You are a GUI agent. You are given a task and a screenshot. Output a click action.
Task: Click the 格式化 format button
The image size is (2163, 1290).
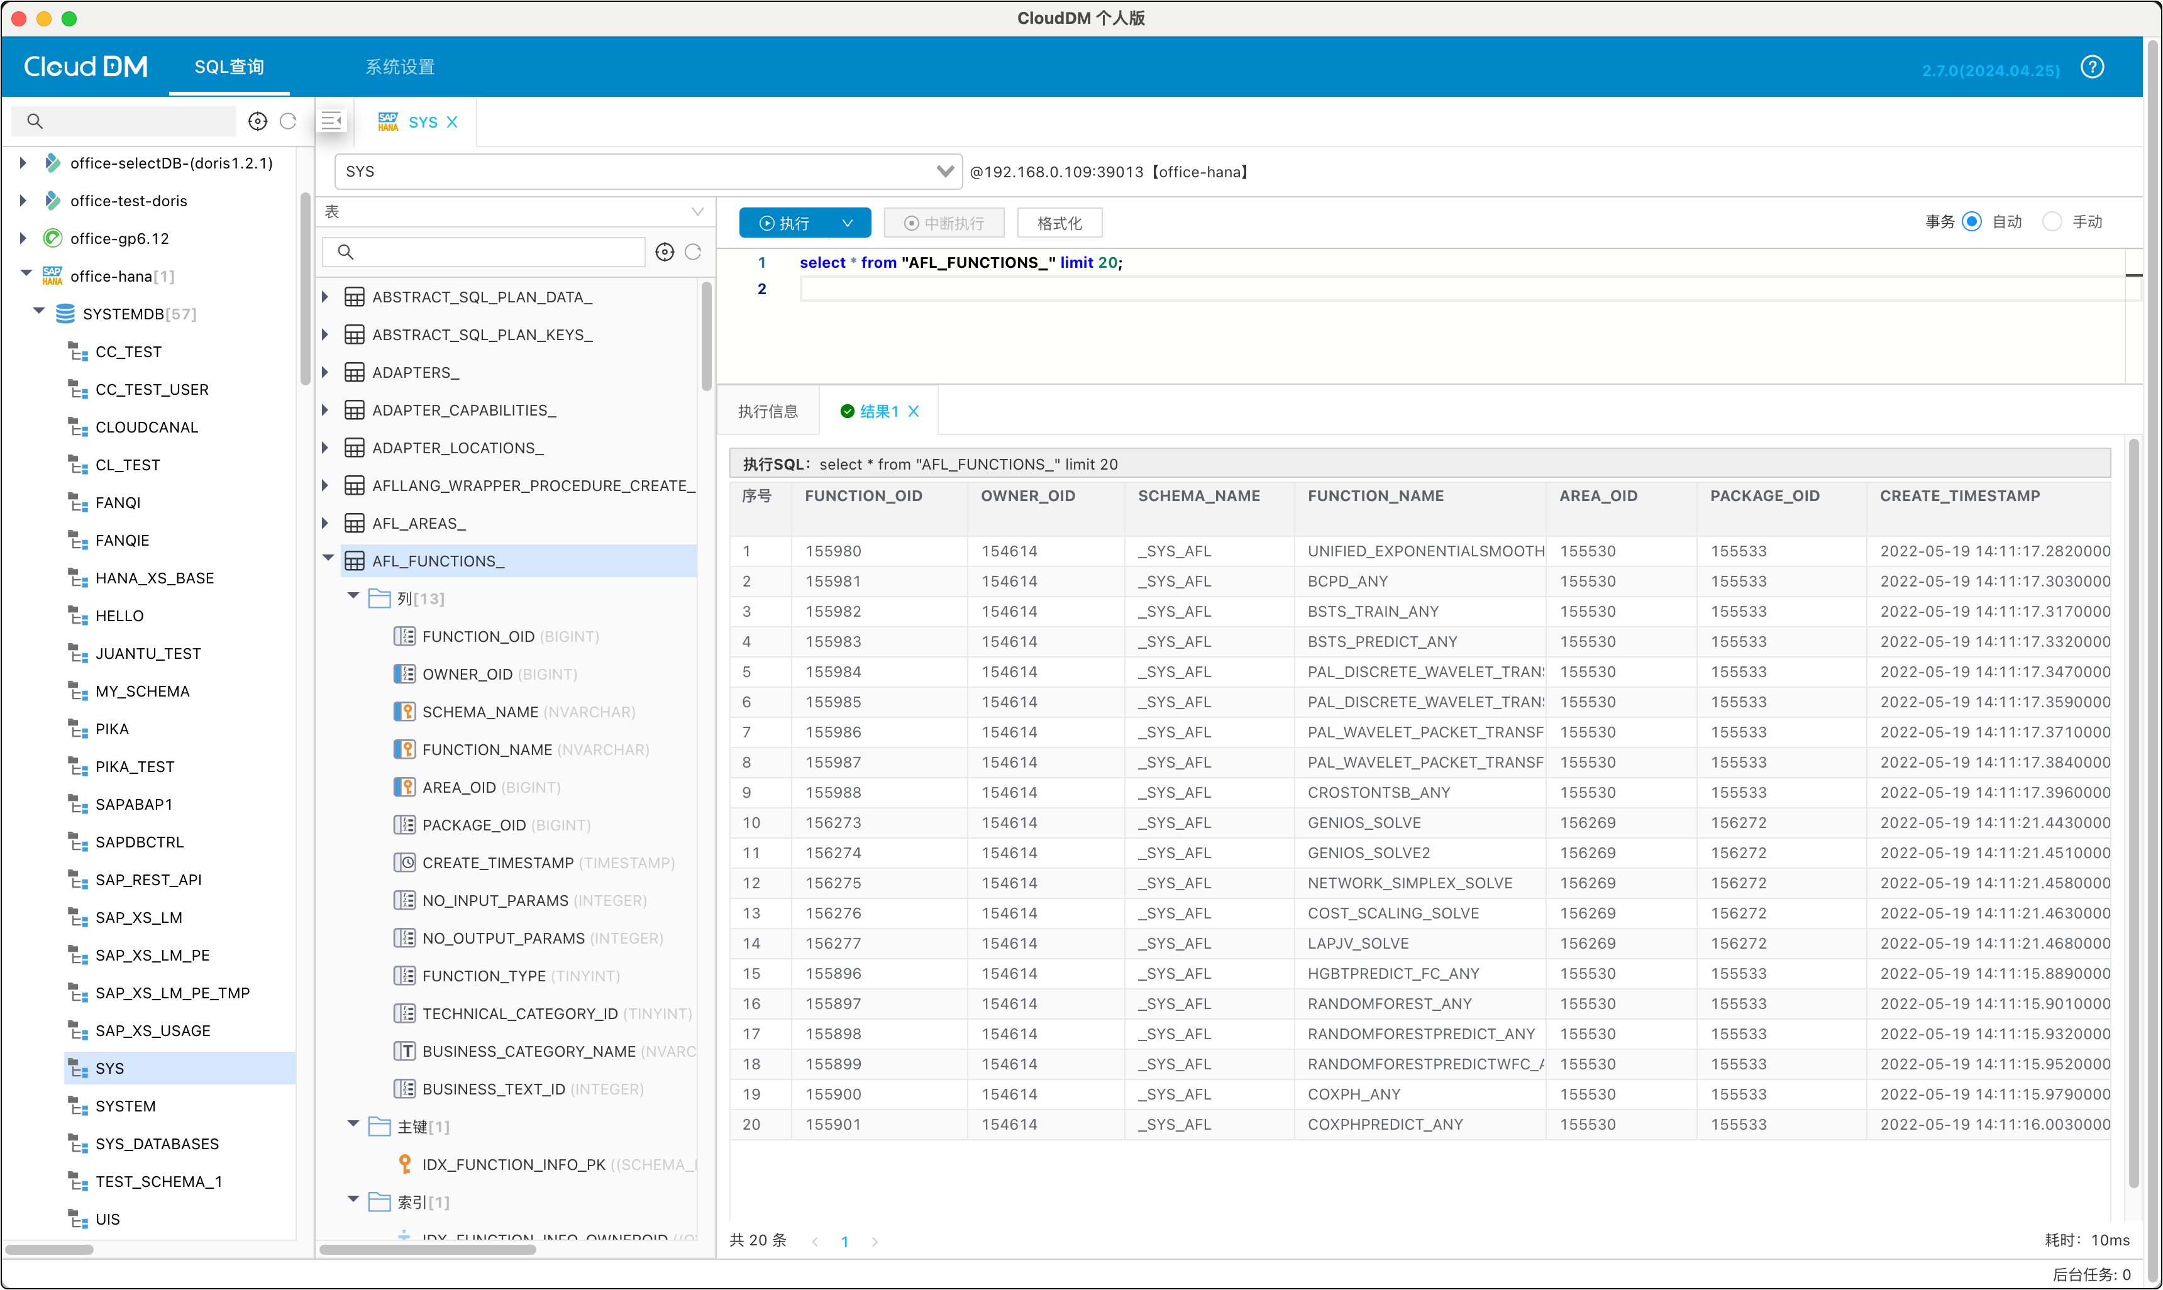pyautogui.click(x=1059, y=223)
